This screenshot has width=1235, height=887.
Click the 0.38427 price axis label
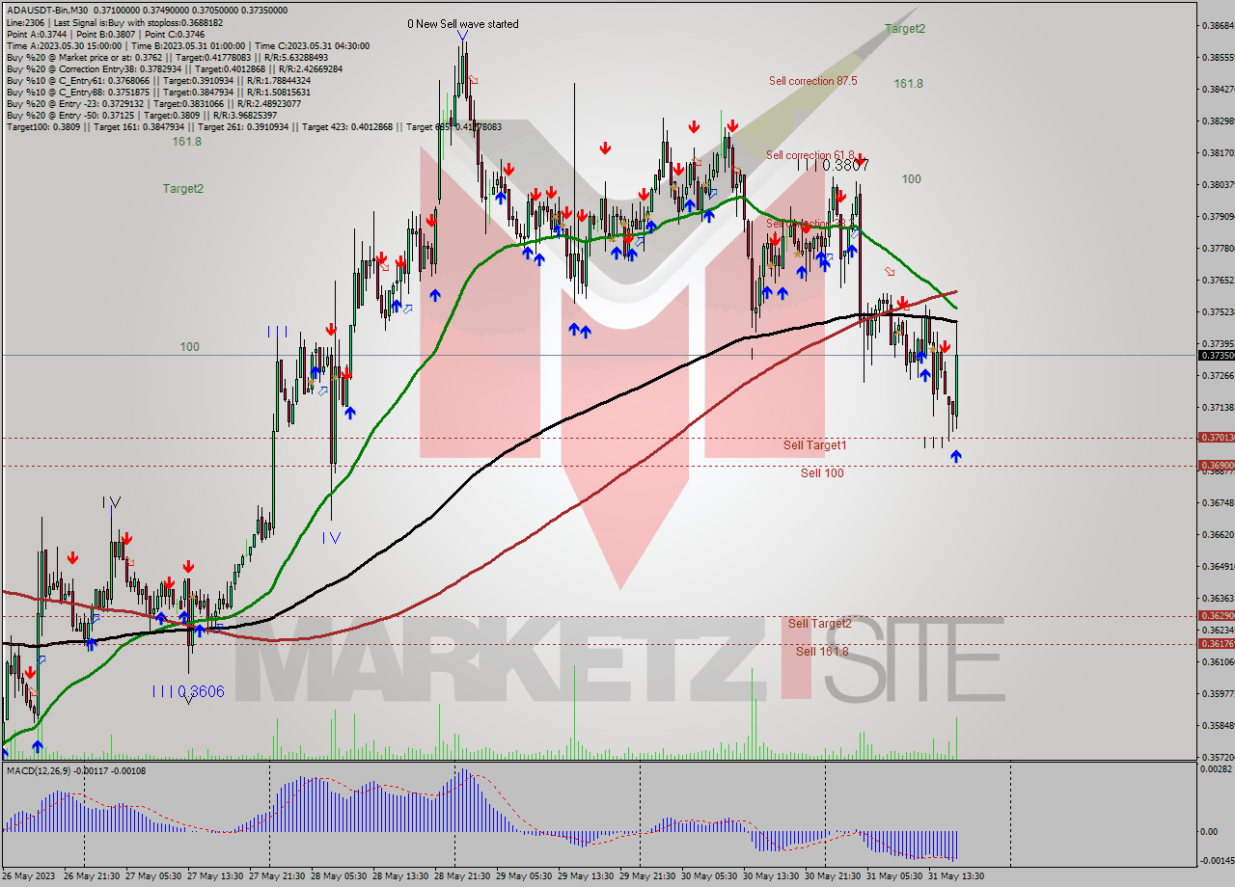(x=1217, y=89)
